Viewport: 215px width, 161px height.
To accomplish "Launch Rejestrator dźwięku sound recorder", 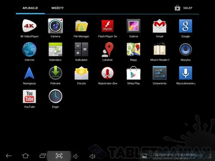I will 107,76.
